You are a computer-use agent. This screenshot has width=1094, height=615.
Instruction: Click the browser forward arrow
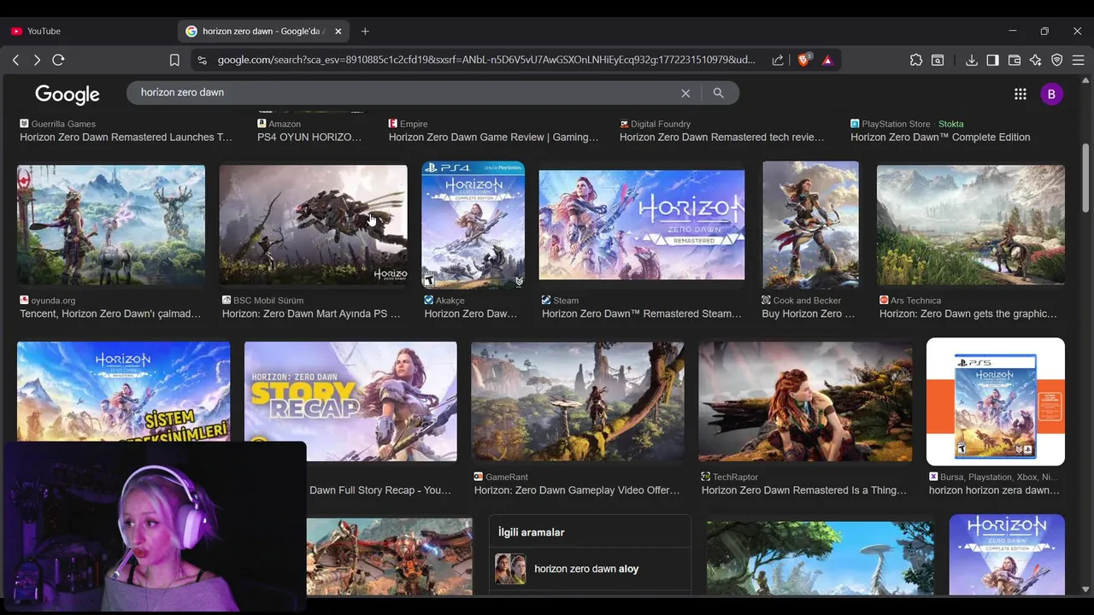point(37,60)
